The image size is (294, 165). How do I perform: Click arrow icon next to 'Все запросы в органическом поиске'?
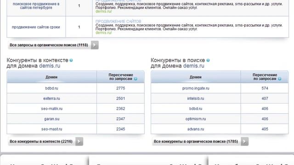coord(95,45)
